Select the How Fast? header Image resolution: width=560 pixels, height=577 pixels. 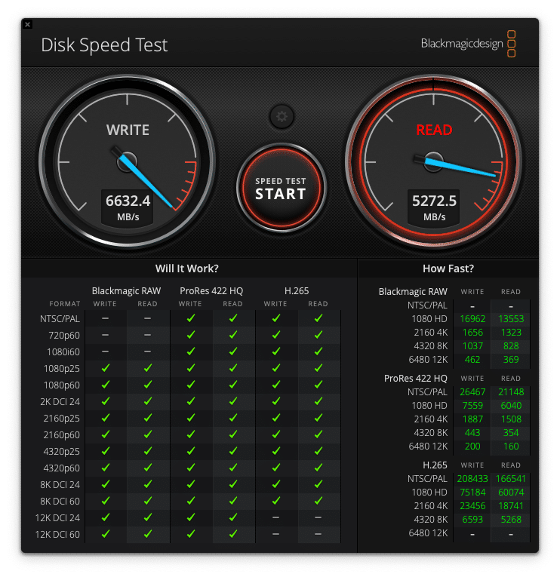pos(448,269)
